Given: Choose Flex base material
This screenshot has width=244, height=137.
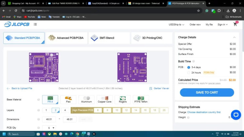Looking at the screenshot, I should coord(68,100).
